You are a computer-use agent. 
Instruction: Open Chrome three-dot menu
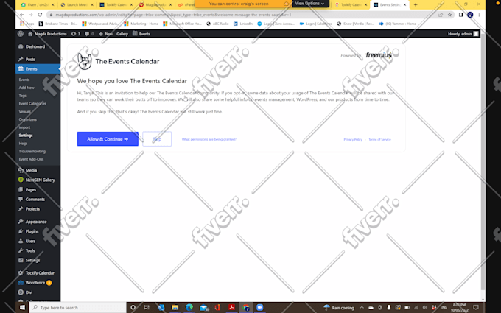point(479,15)
